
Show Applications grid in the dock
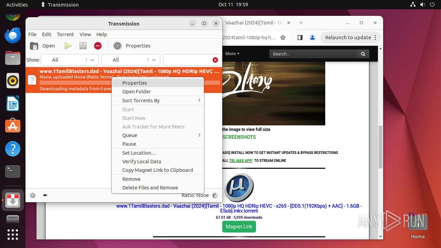(13, 234)
